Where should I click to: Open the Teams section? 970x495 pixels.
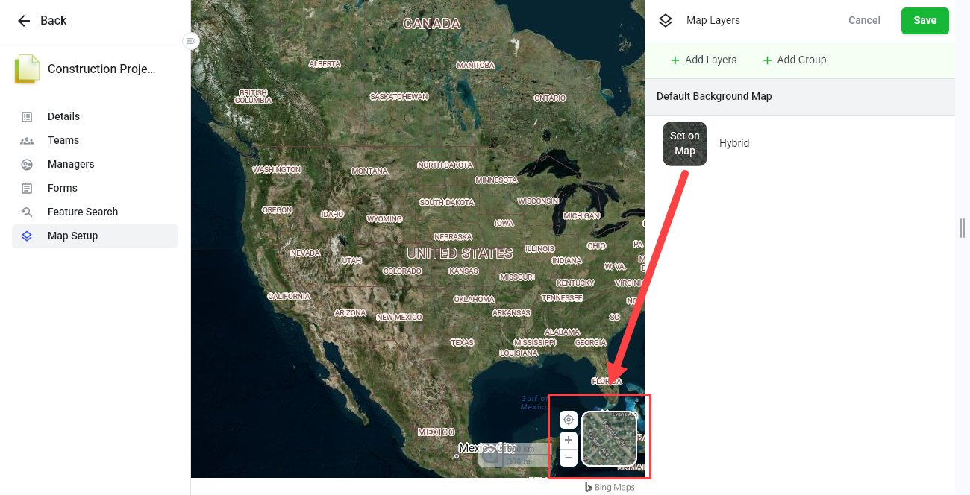(x=63, y=140)
